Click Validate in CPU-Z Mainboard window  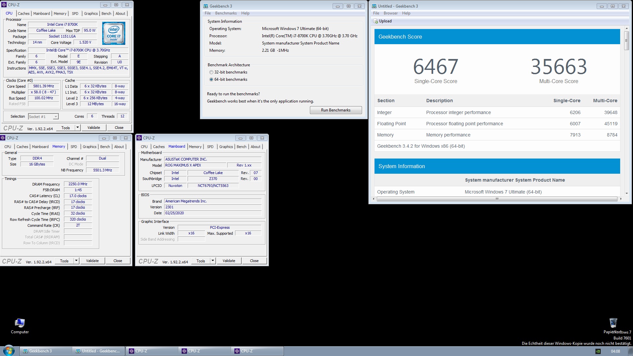(x=229, y=261)
